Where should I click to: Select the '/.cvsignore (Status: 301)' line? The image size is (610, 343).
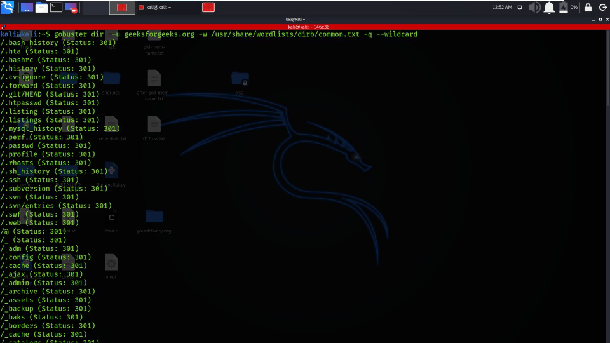[51, 77]
